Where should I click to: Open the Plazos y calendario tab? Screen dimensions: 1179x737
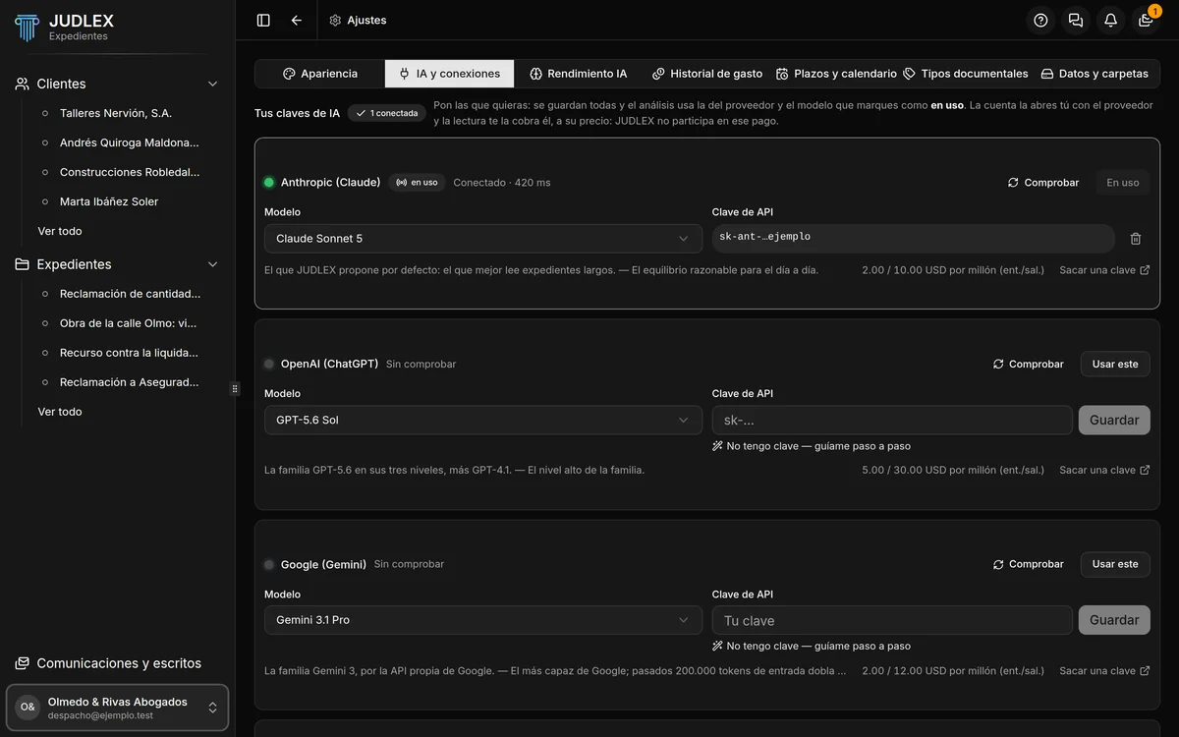[836, 74]
